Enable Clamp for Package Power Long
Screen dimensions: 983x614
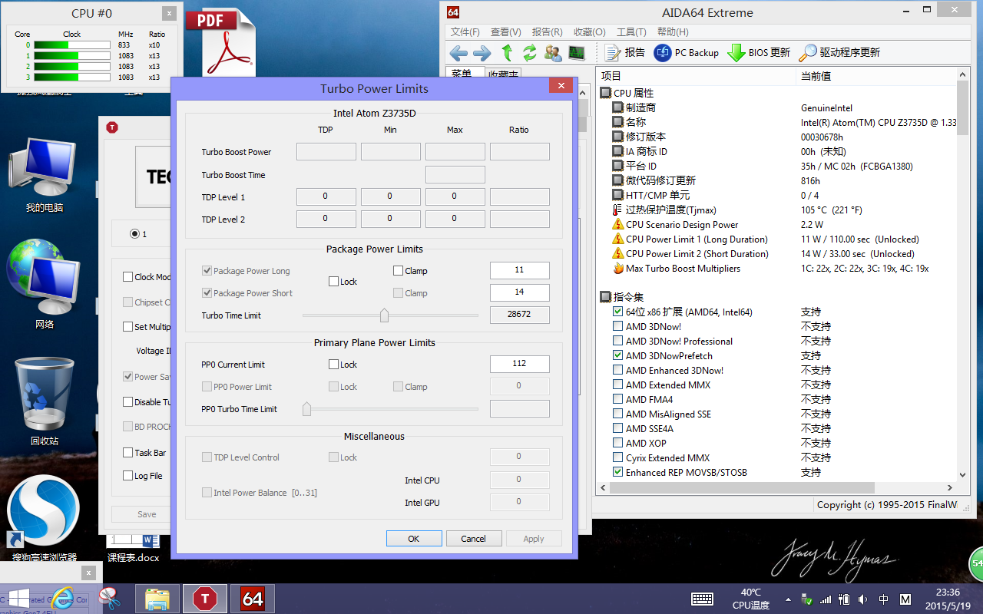(x=398, y=271)
